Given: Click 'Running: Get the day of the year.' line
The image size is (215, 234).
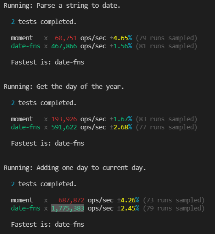Looking at the screenshot, I should tap(64, 87).
